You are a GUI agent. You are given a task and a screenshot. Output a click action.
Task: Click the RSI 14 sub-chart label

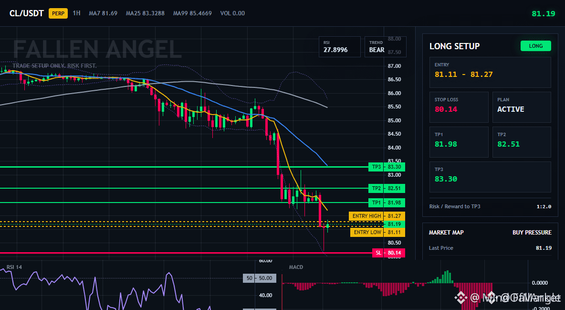coord(14,267)
